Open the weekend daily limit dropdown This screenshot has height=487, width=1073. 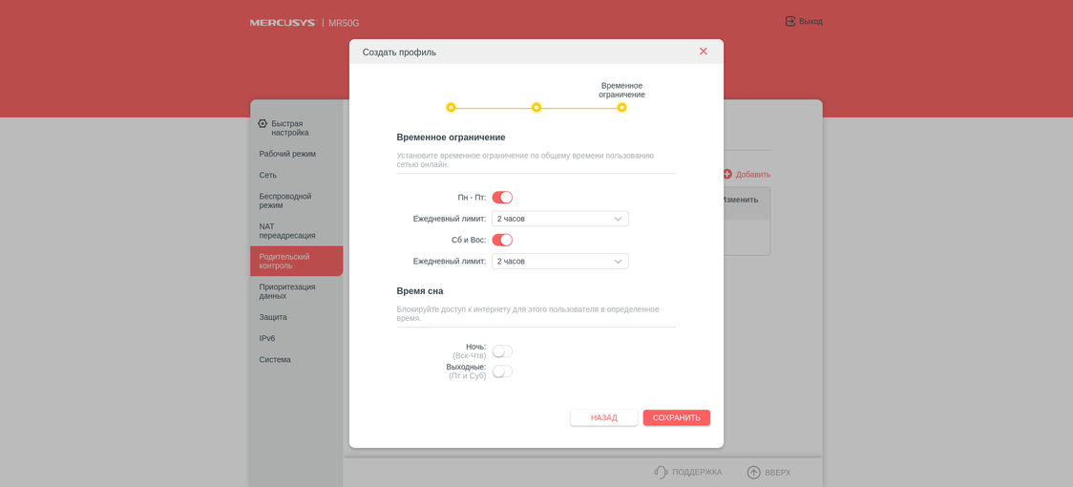pos(559,261)
